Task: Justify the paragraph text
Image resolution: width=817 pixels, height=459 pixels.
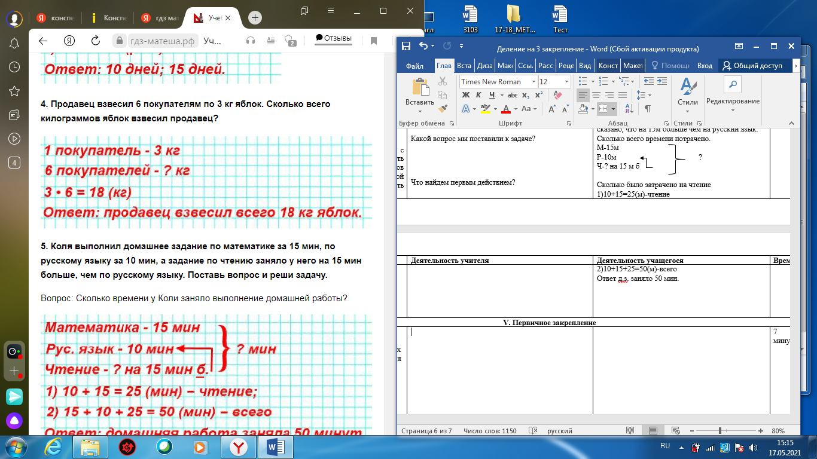Action: [623, 95]
